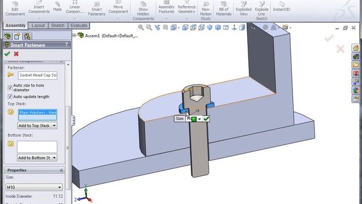
Task: Switch to the Sketch tab
Action: coord(58,25)
